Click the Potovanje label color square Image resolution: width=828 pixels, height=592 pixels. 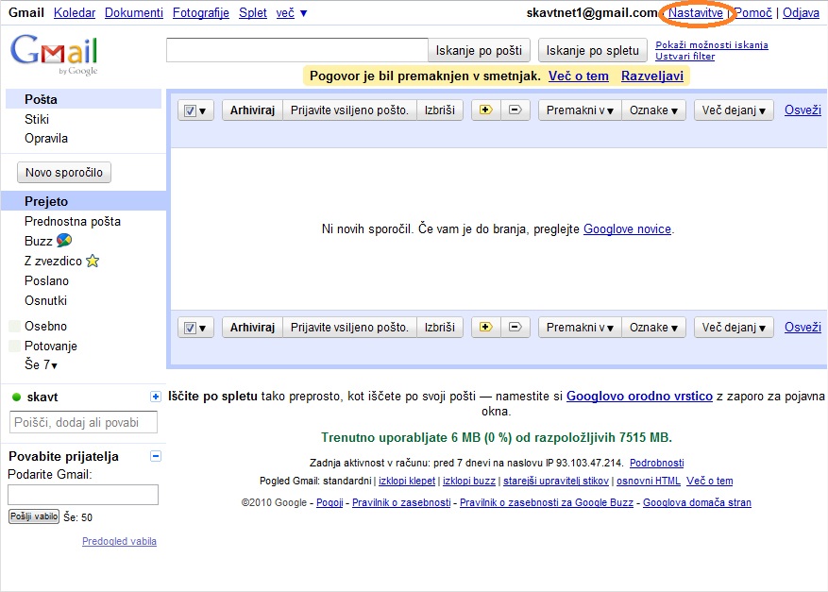pyautogui.click(x=15, y=346)
